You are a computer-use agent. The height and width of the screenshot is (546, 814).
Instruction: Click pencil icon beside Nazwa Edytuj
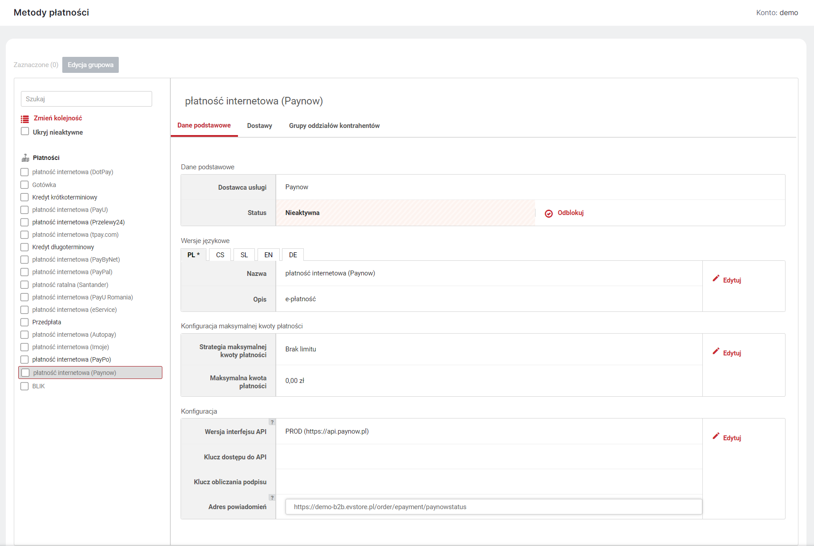click(716, 278)
